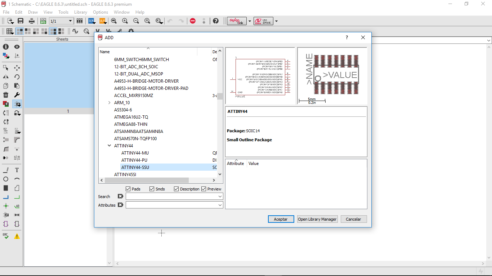Click the Design Link button

pyautogui.click(x=237, y=21)
